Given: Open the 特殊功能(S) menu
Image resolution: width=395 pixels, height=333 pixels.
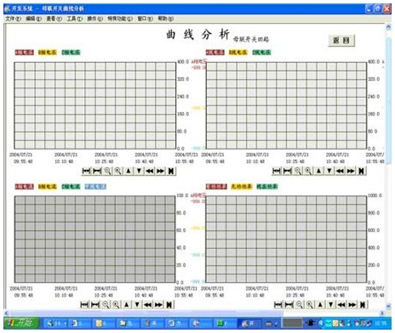Looking at the screenshot, I should pos(120,19).
